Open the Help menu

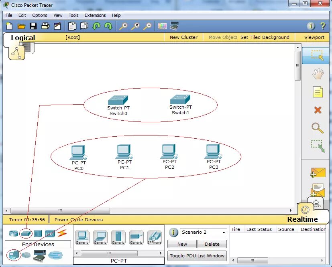[116, 15]
